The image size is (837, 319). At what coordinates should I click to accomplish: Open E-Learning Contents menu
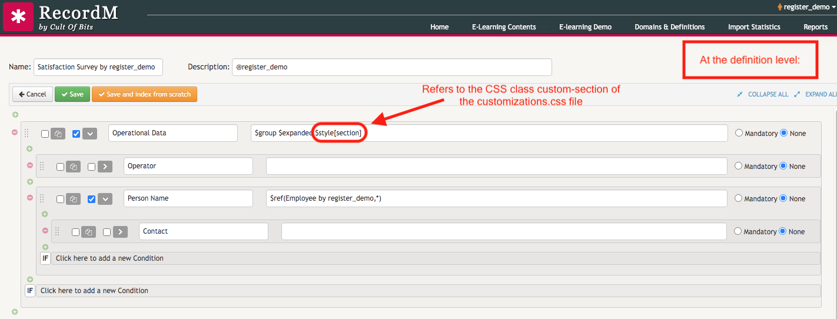[x=504, y=27]
